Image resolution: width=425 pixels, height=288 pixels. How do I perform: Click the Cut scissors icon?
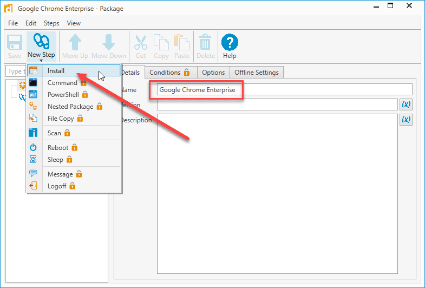141,43
